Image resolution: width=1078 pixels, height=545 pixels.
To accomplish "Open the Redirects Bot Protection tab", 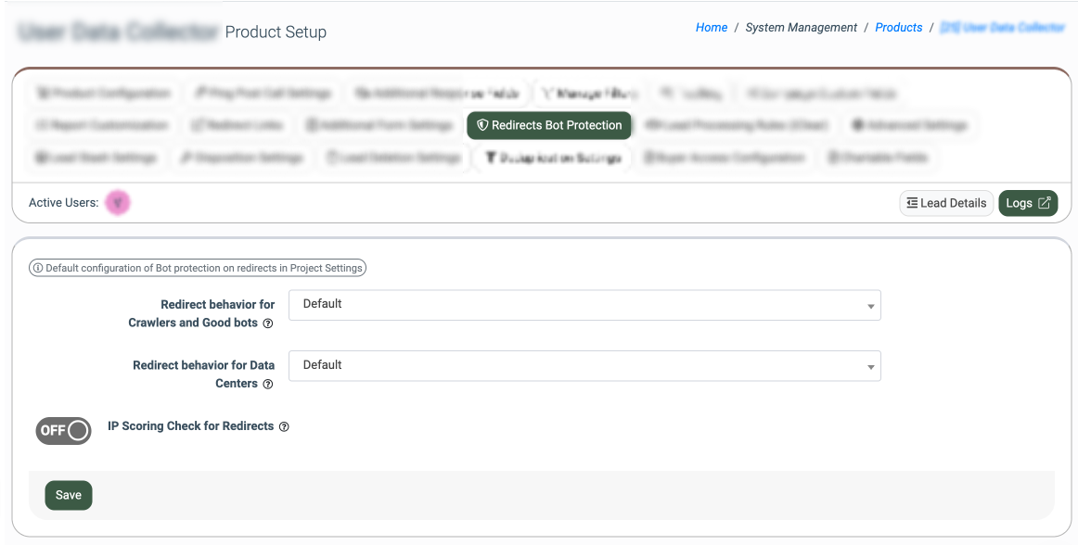I will 548,125.
